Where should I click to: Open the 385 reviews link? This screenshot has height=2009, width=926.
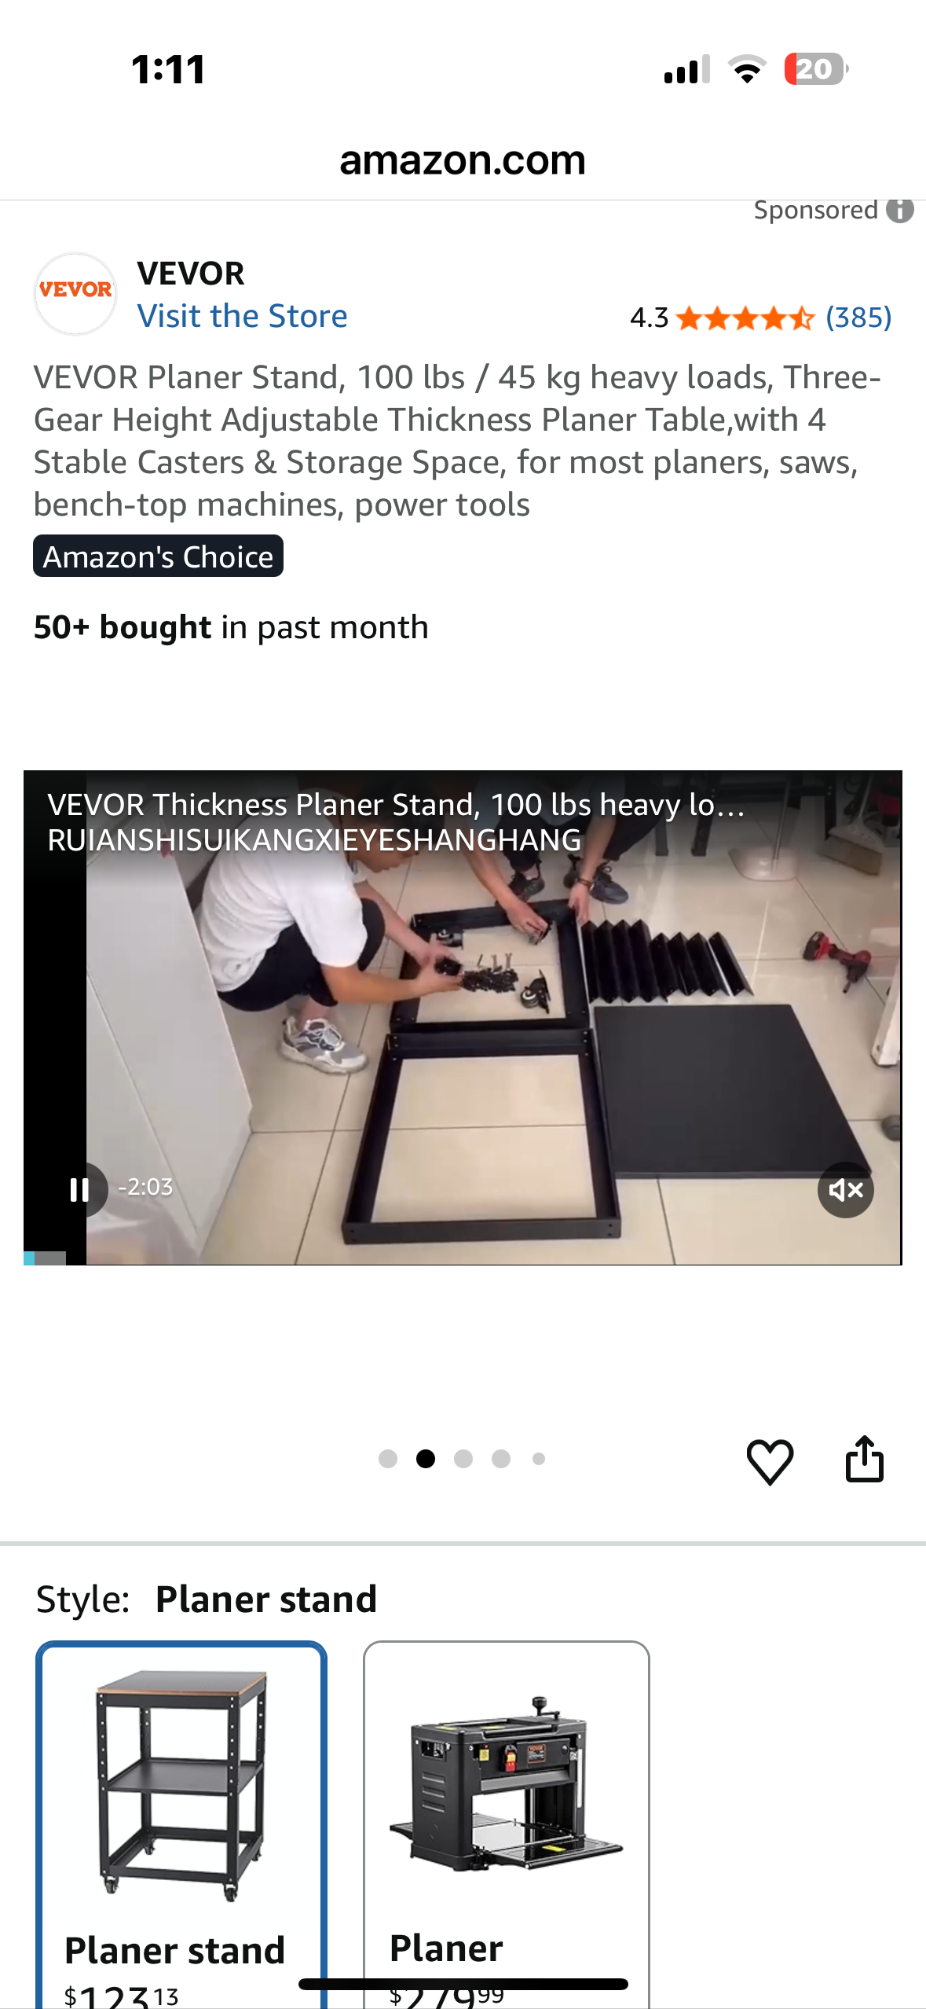tap(858, 318)
